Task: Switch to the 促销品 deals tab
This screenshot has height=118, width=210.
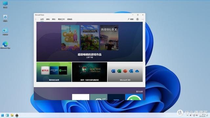Action: pos(70,19)
